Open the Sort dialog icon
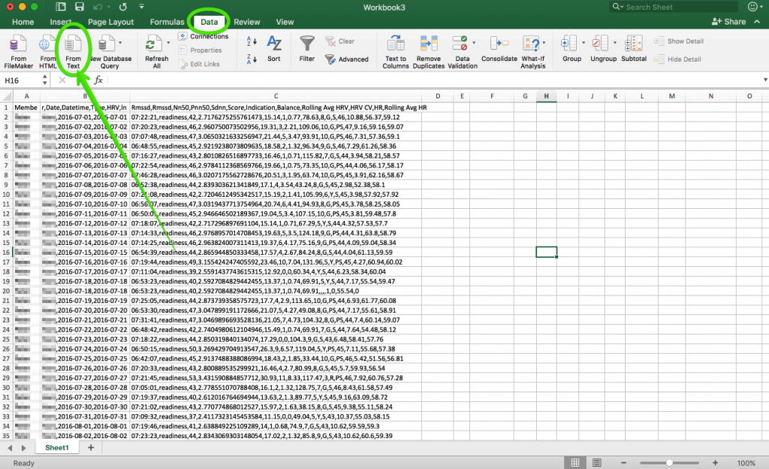This screenshot has height=469, width=769. pyautogui.click(x=274, y=44)
